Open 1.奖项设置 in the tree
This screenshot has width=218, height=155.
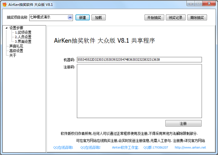tap(23, 32)
